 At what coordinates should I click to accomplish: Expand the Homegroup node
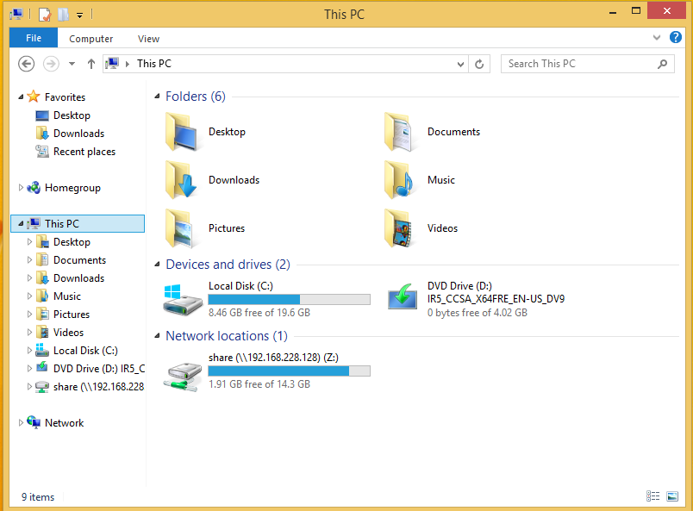tap(19, 187)
